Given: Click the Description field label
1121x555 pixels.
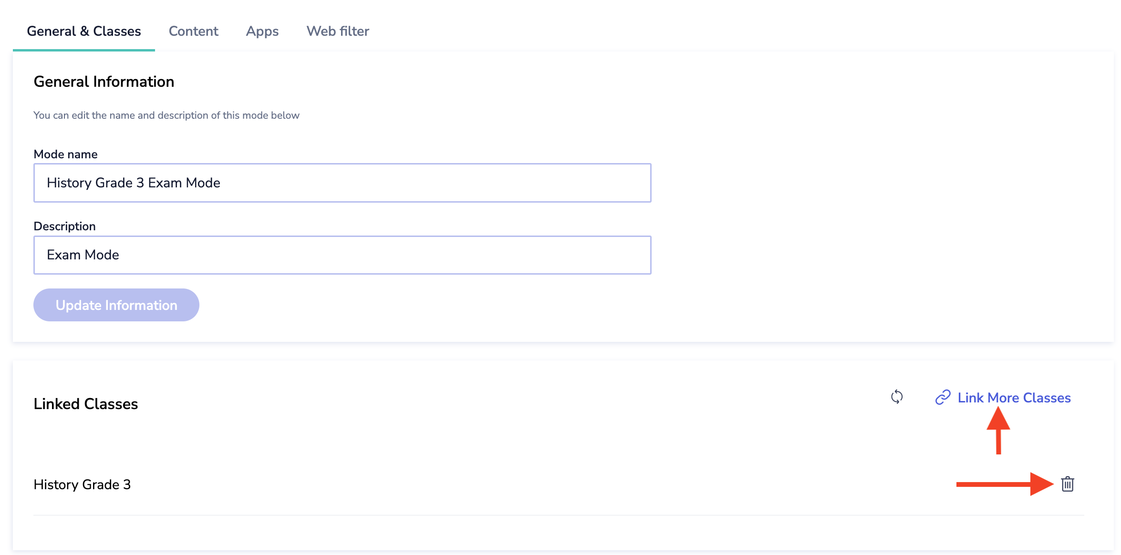Looking at the screenshot, I should pos(64,226).
